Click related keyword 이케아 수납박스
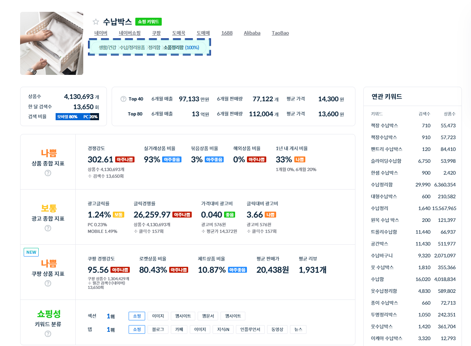The width and height of the screenshot is (471, 346). pos(386,339)
